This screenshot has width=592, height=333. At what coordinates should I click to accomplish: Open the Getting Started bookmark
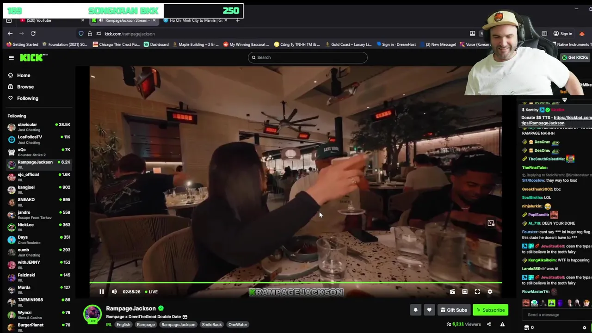pyautogui.click(x=22, y=44)
